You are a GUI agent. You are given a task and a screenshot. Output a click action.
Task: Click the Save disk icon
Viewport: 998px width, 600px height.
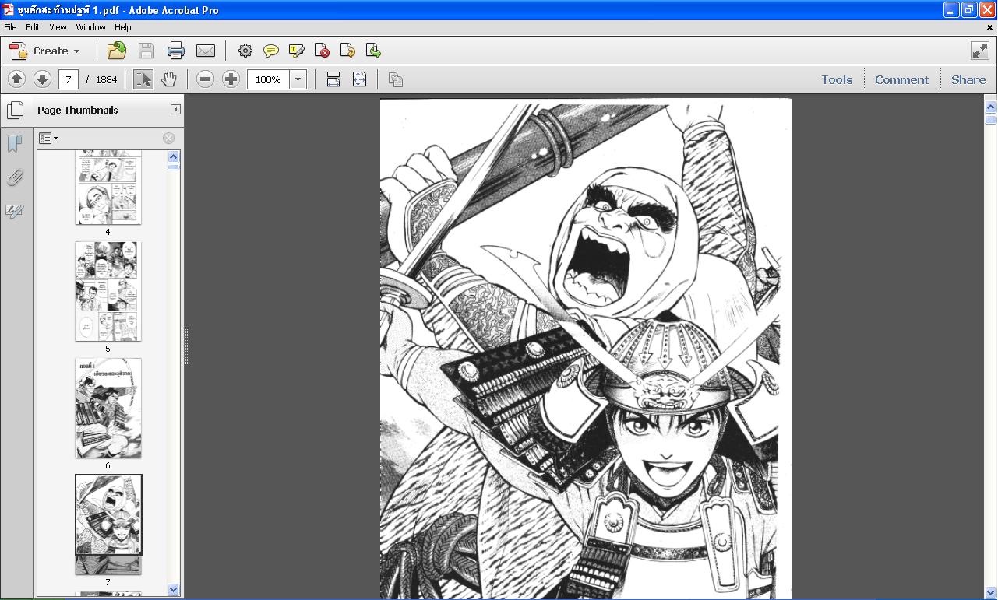click(x=146, y=51)
